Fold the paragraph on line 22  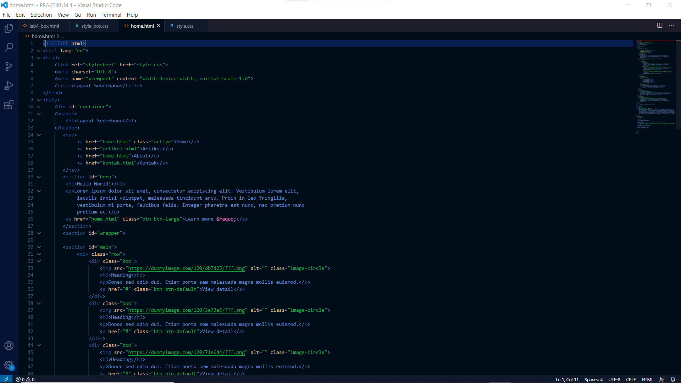coord(39,191)
